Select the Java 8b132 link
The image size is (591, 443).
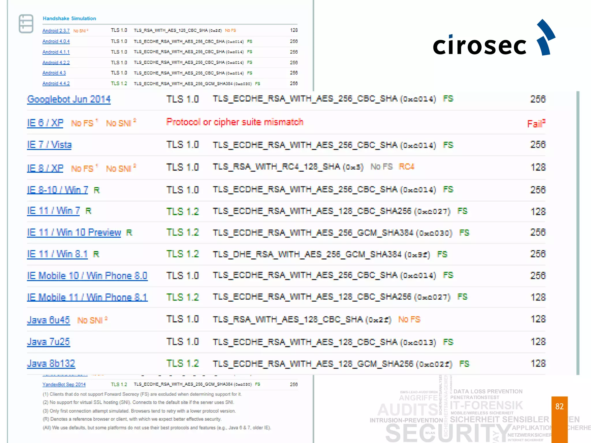51,363
